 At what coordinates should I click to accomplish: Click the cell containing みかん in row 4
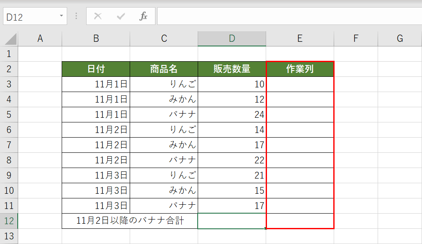163,99
